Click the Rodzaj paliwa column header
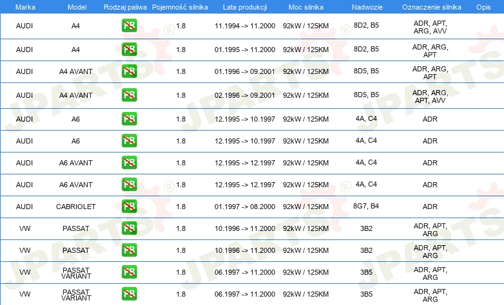The height and width of the screenshot is (305, 504). (x=125, y=7)
